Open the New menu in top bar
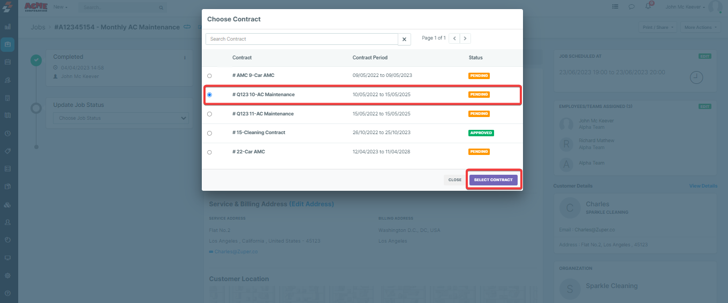Viewport: 728px width, 303px height. coord(60,7)
